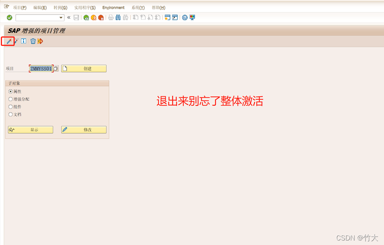Select the 组件 radio button

pos(11,107)
